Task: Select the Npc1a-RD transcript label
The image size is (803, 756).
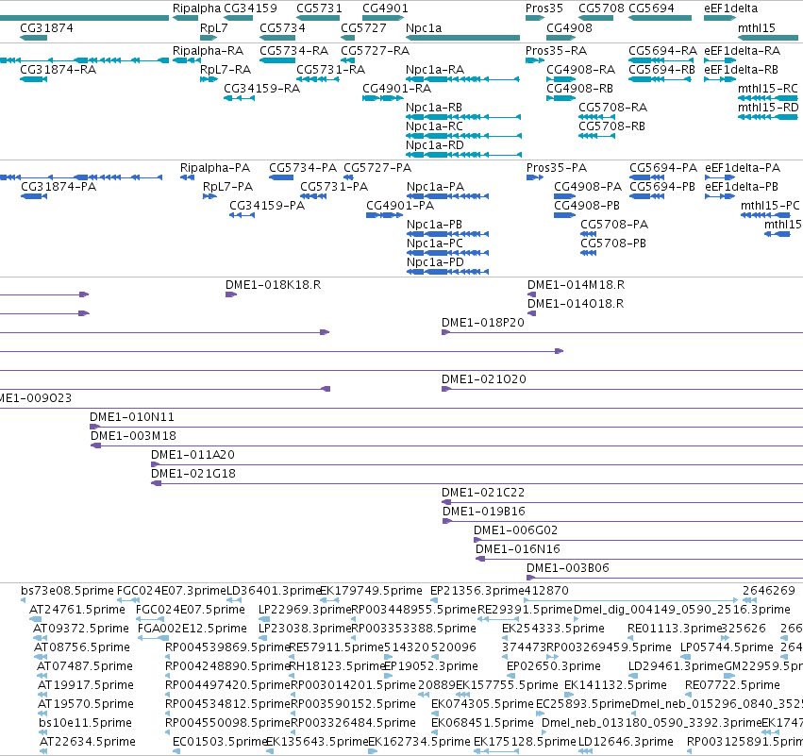Action: coord(434,145)
